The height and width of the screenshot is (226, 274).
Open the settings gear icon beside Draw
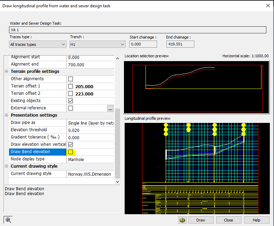click(182, 220)
